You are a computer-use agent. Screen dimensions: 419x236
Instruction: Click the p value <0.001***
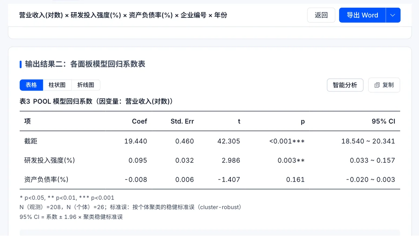tap(287, 141)
